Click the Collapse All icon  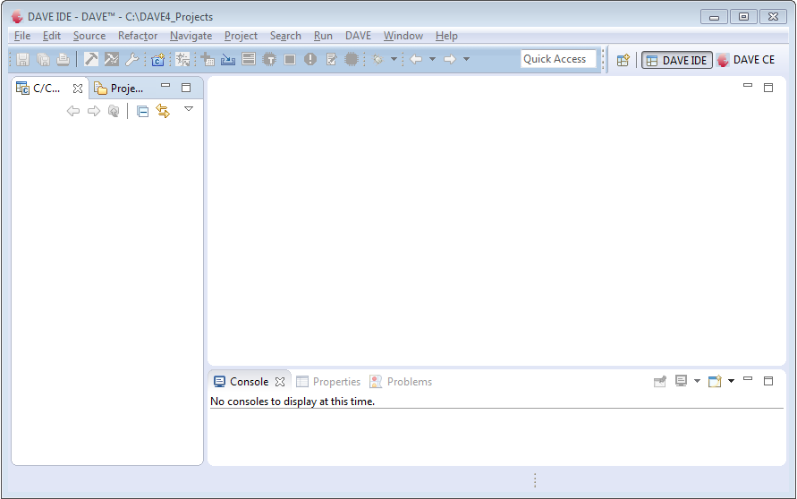coord(143,111)
